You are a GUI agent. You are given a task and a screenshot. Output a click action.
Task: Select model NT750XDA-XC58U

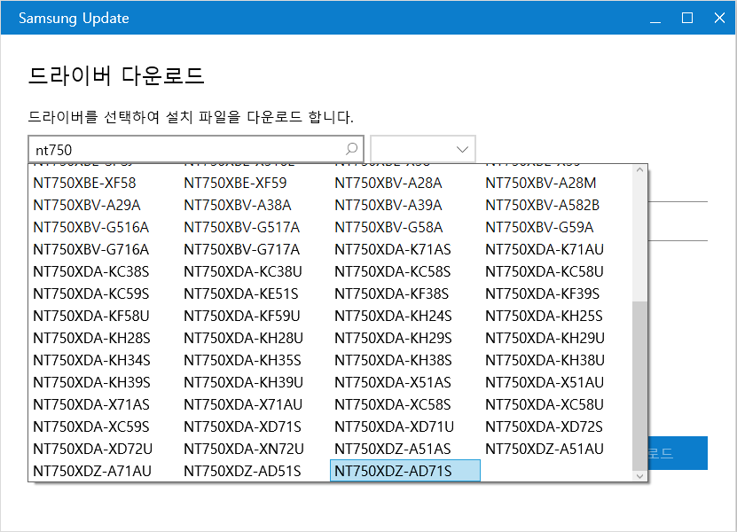[545, 403]
